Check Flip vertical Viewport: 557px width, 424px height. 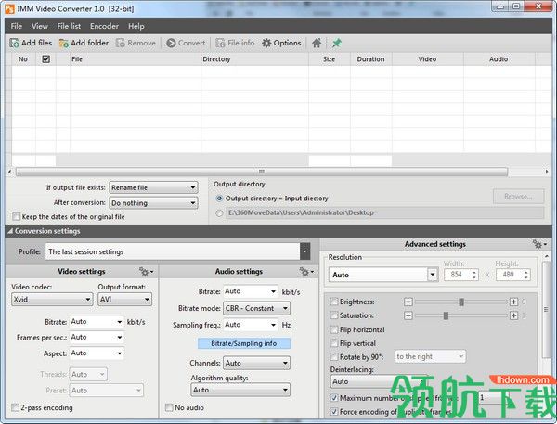pyautogui.click(x=334, y=343)
